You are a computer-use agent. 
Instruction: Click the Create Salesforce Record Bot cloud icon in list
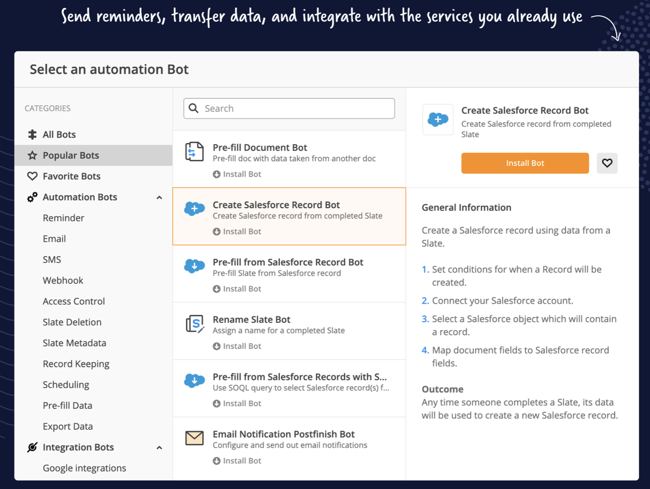point(195,209)
